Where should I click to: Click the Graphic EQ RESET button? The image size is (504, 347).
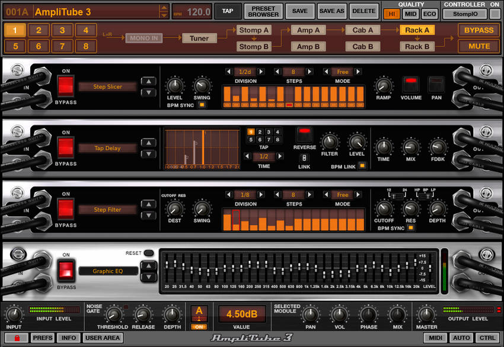[x=149, y=253]
